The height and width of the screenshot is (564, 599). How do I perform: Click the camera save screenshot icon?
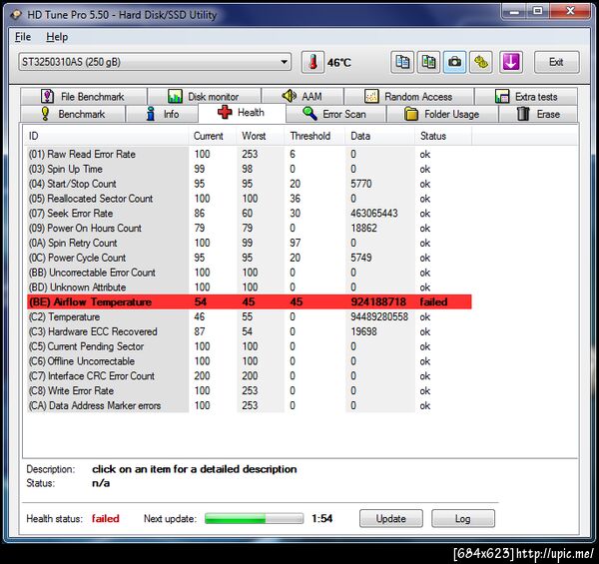(x=454, y=62)
